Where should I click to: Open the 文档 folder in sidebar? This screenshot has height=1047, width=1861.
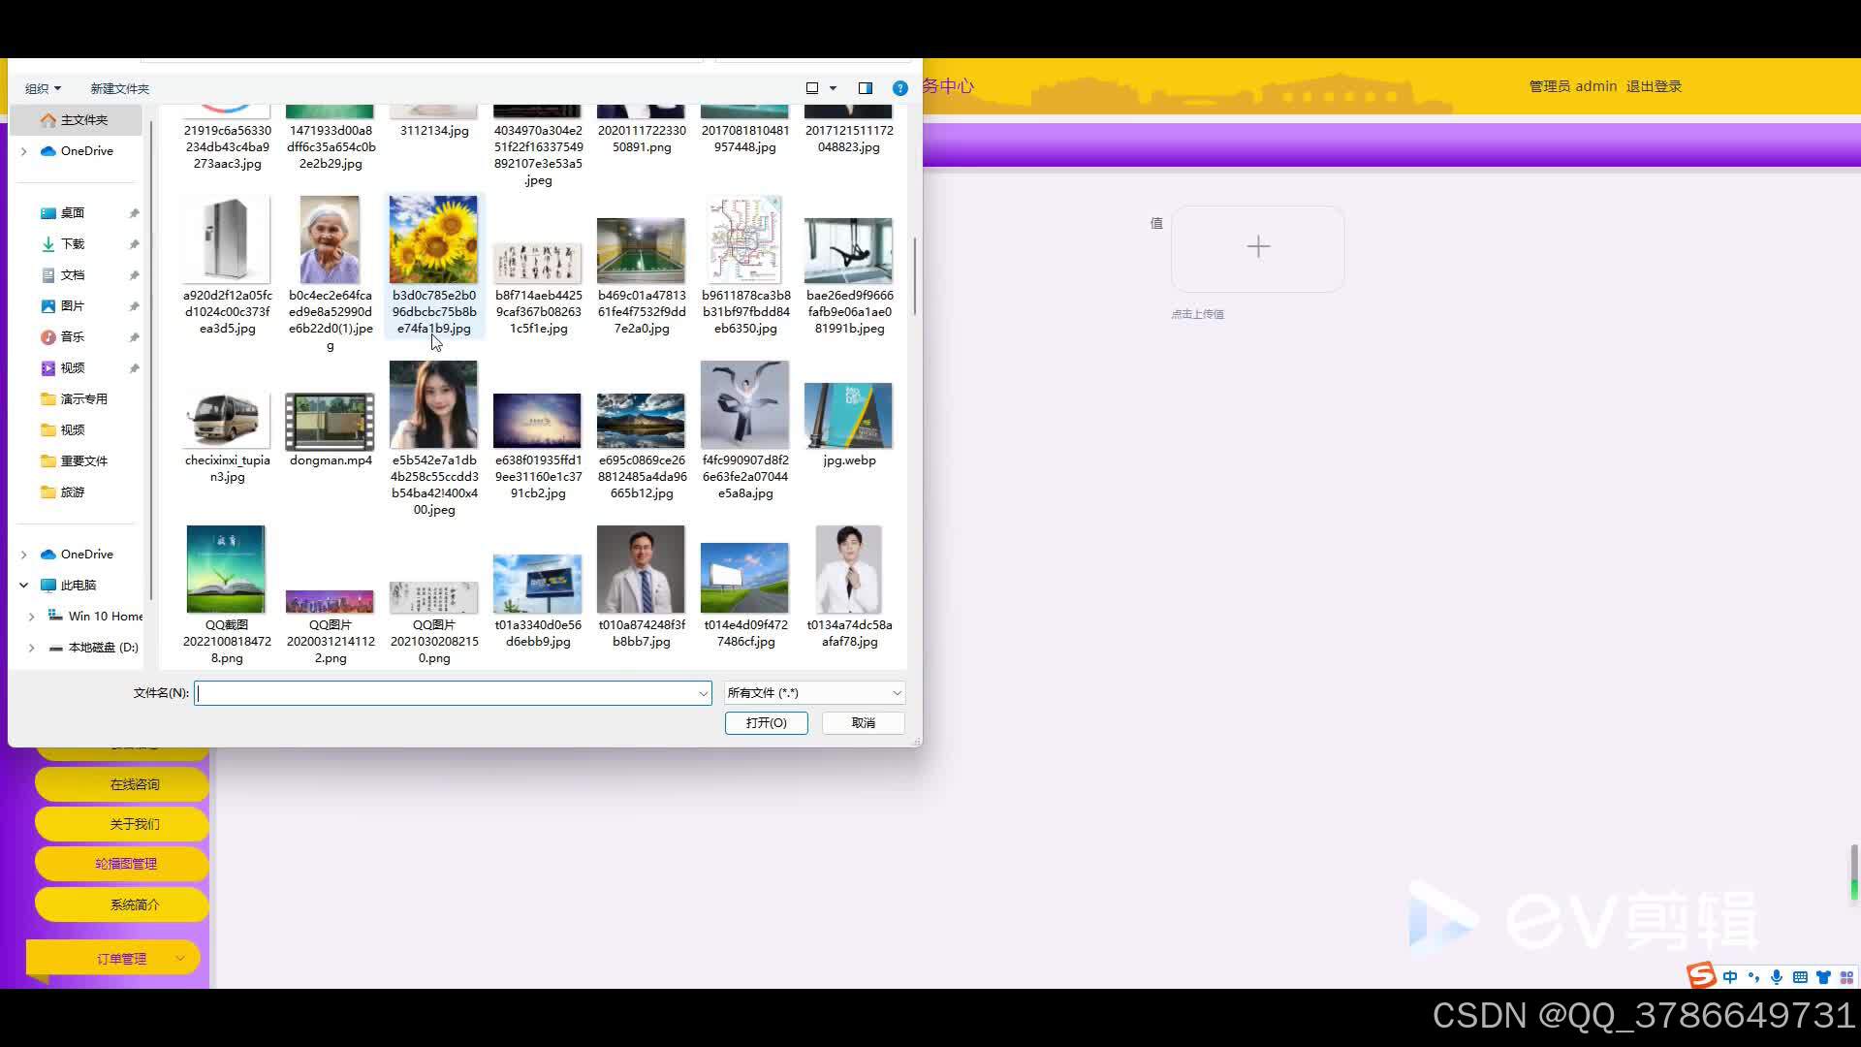tap(73, 275)
